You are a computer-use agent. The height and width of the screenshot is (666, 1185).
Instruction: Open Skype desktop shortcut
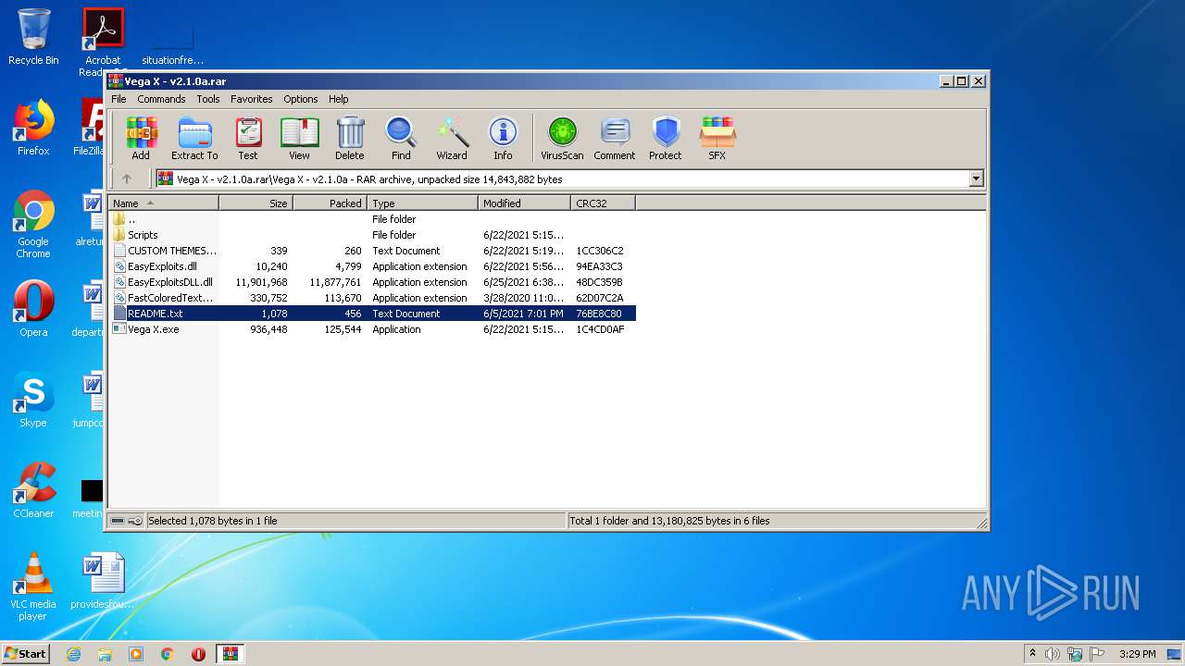[x=33, y=400]
